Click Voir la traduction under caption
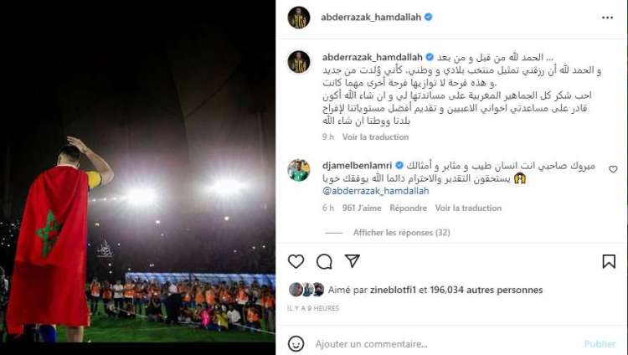This screenshot has width=628, height=355. click(x=375, y=137)
